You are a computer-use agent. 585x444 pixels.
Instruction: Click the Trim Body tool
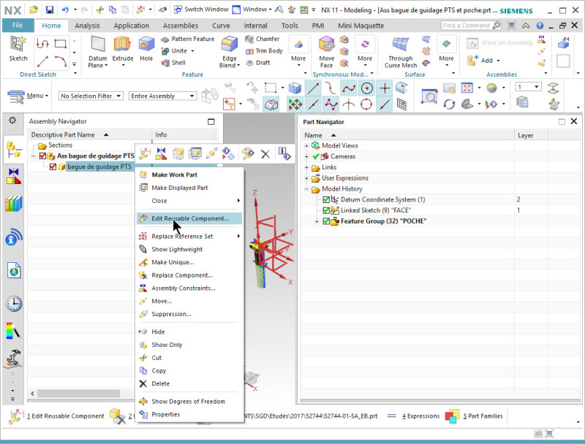click(x=264, y=50)
